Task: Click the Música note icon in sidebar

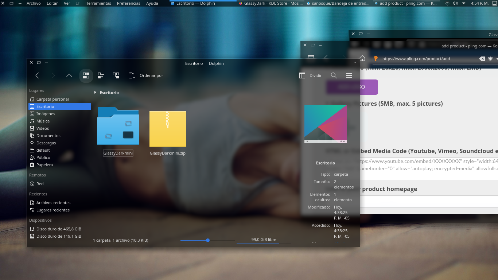Action: pos(32,121)
